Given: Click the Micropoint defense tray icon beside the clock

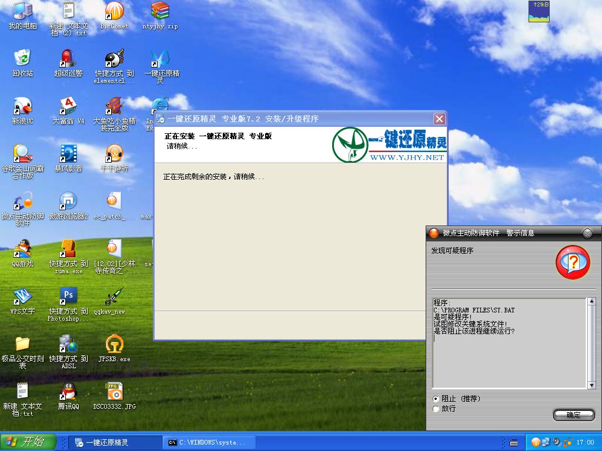Looking at the screenshot, I should point(567,442).
